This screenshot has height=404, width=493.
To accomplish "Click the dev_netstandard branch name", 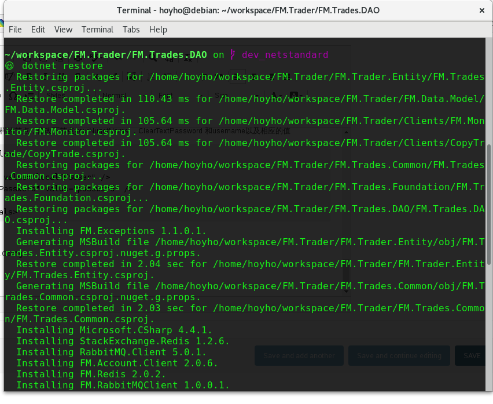I will point(285,55).
